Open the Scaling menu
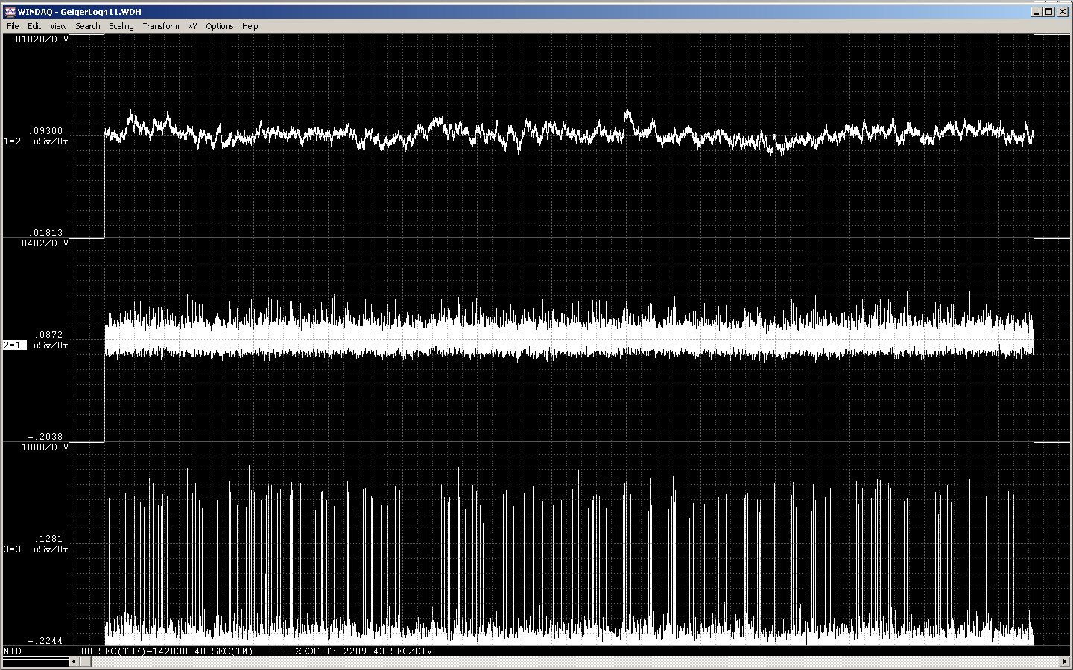This screenshot has height=670, width=1073. [x=121, y=26]
